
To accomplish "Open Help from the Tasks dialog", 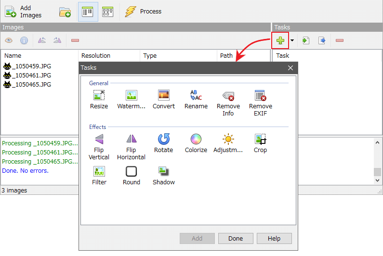I will (x=274, y=239).
